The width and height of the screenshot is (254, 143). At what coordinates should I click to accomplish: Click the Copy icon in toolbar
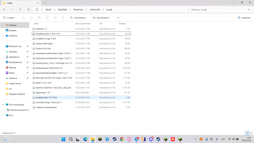pyautogui.click(x=31, y=18)
